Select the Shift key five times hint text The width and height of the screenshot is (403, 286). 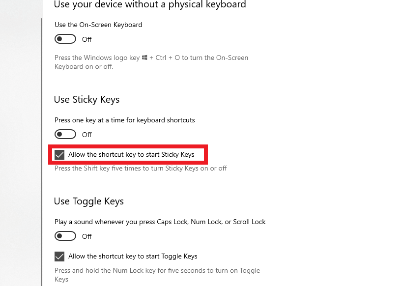140,168
